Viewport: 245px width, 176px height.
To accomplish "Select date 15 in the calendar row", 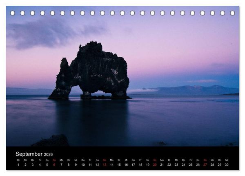I will 119,165.
